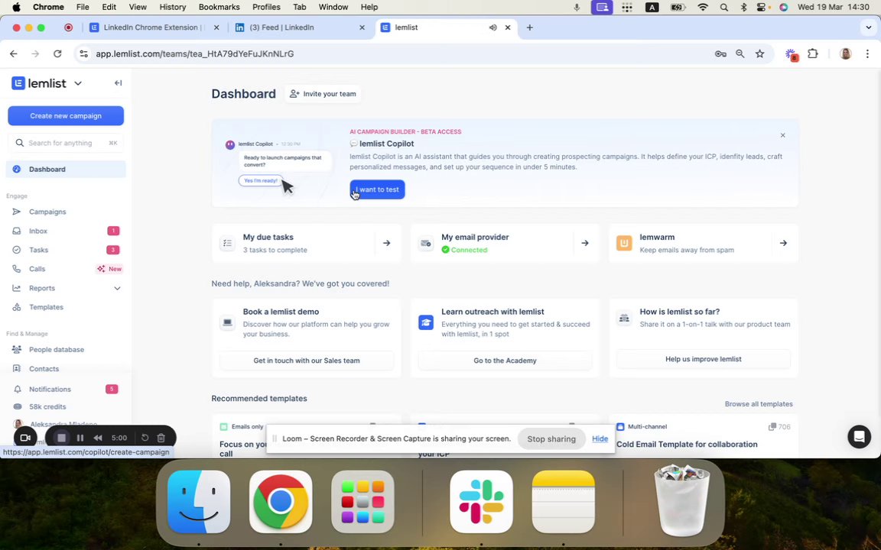Click Go to the Academy button
881x550 pixels.
coord(505,361)
